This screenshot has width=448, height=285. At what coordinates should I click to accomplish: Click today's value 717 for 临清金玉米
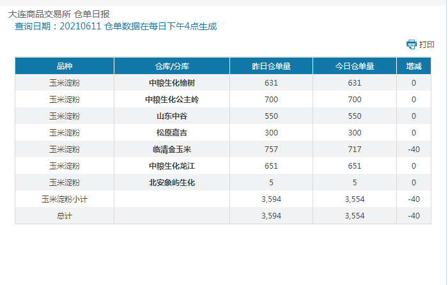(x=355, y=150)
